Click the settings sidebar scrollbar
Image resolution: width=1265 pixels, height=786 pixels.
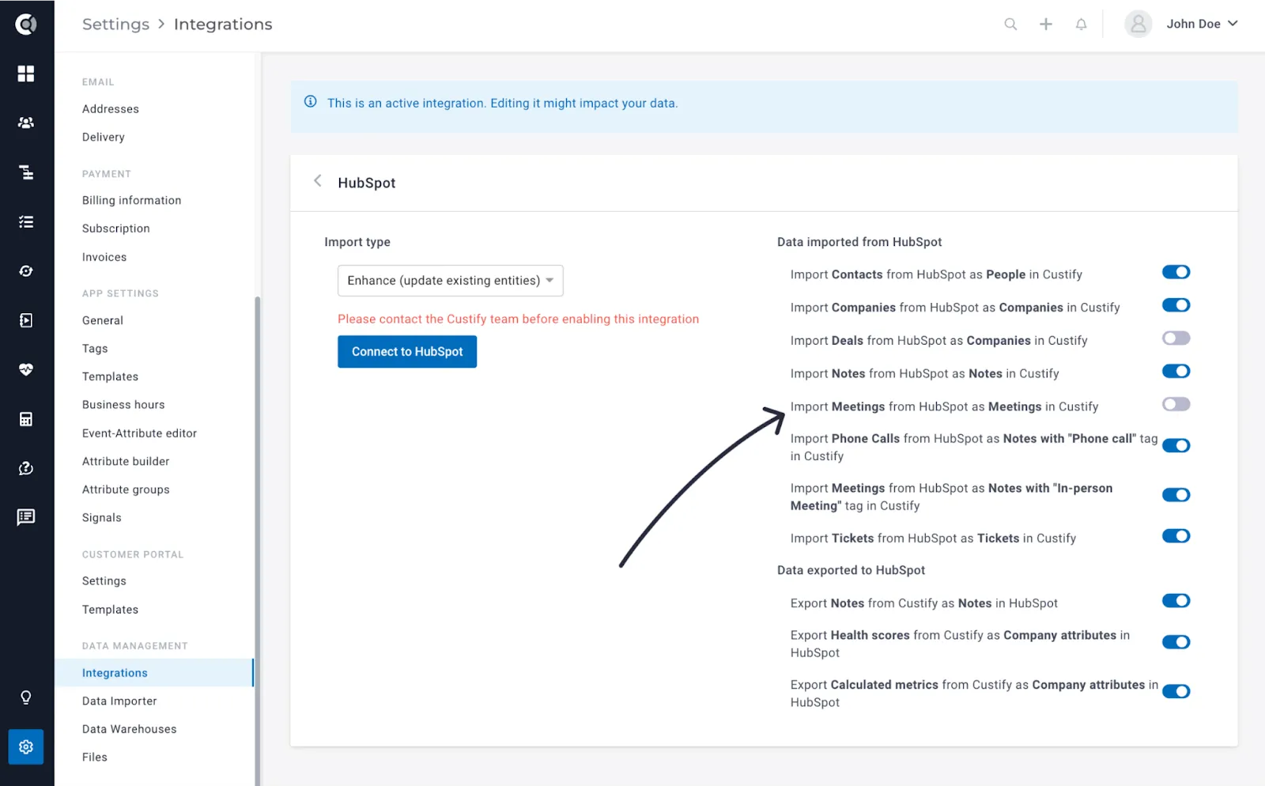[258, 541]
